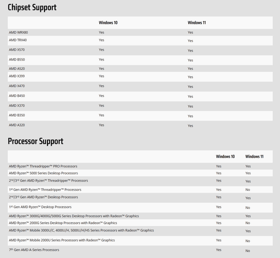Select the AMD WRX80 chipset row label
The width and height of the screenshot is (280, 258).
click(18, 32)
